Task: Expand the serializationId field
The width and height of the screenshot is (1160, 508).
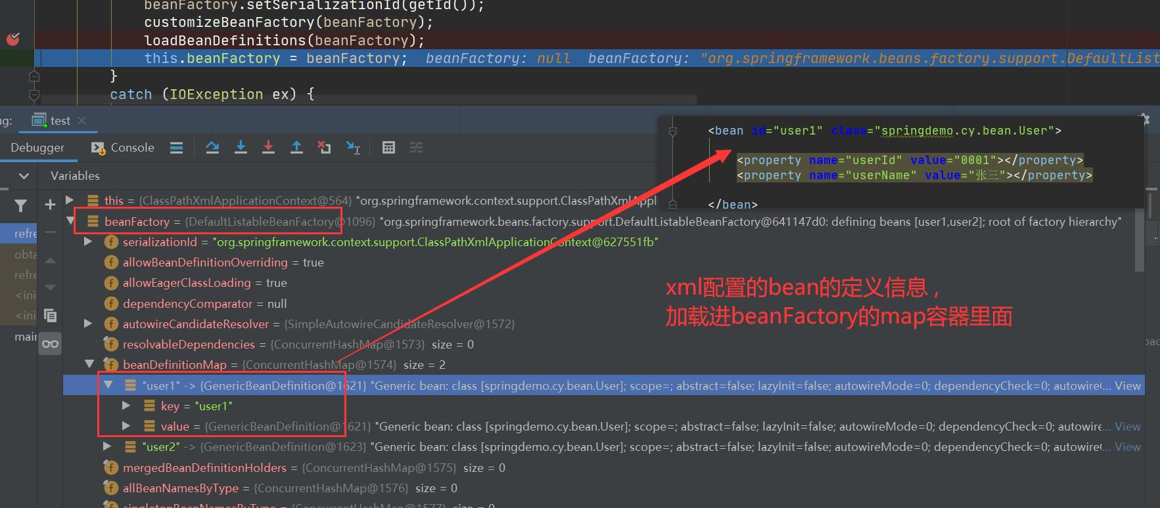Action: 88,242
